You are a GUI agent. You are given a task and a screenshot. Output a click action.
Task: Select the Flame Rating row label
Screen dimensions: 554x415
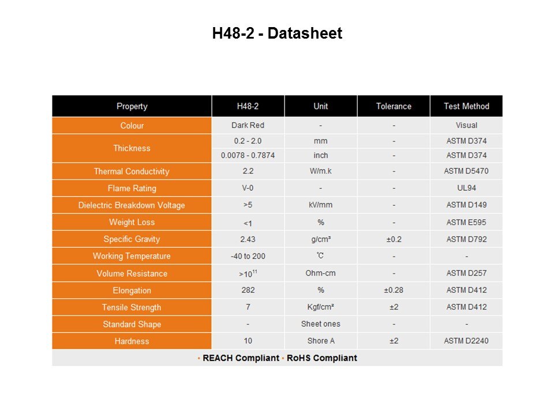coord(132,188)
